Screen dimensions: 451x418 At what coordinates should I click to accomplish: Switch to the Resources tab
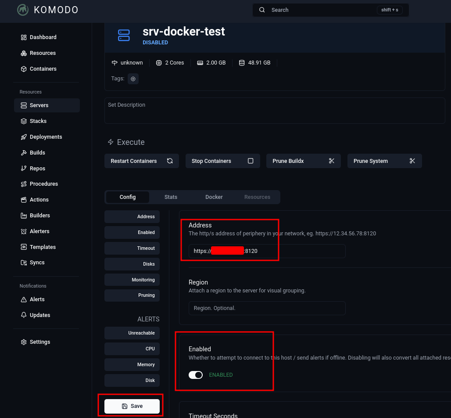click(x=257, y=197)
